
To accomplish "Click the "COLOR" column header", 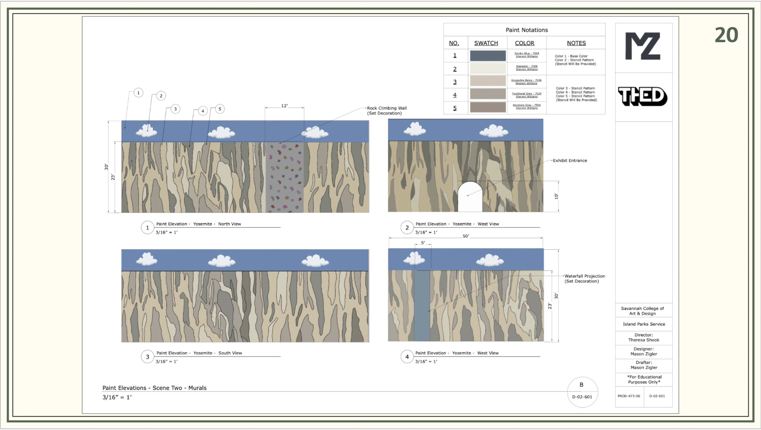I will click(525, 43).
